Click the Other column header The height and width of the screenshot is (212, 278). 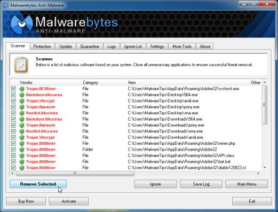[256, 83]
